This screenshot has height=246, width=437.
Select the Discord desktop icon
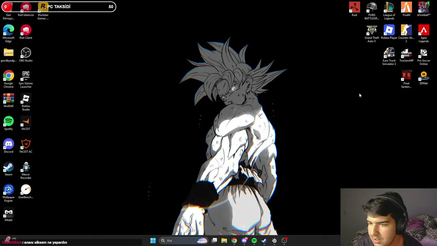(9, 146)
